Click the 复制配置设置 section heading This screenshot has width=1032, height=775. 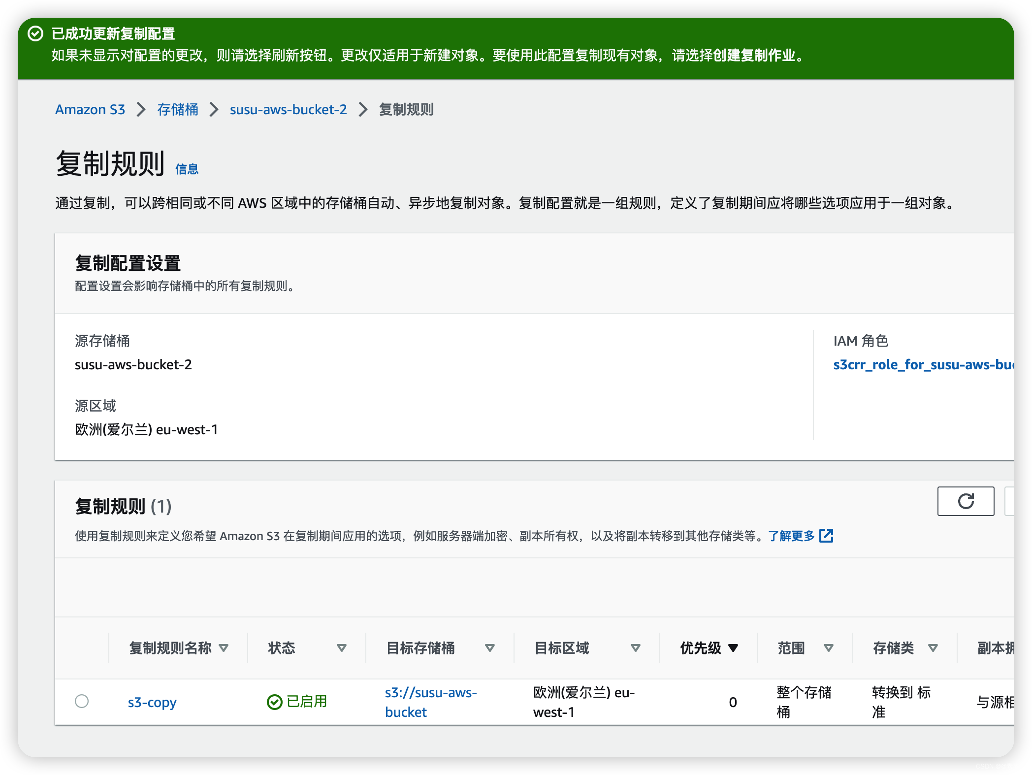[x=128, y=263]
